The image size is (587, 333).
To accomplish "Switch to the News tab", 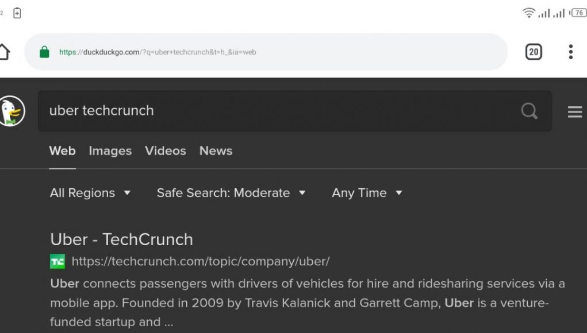I will (216, 150).
